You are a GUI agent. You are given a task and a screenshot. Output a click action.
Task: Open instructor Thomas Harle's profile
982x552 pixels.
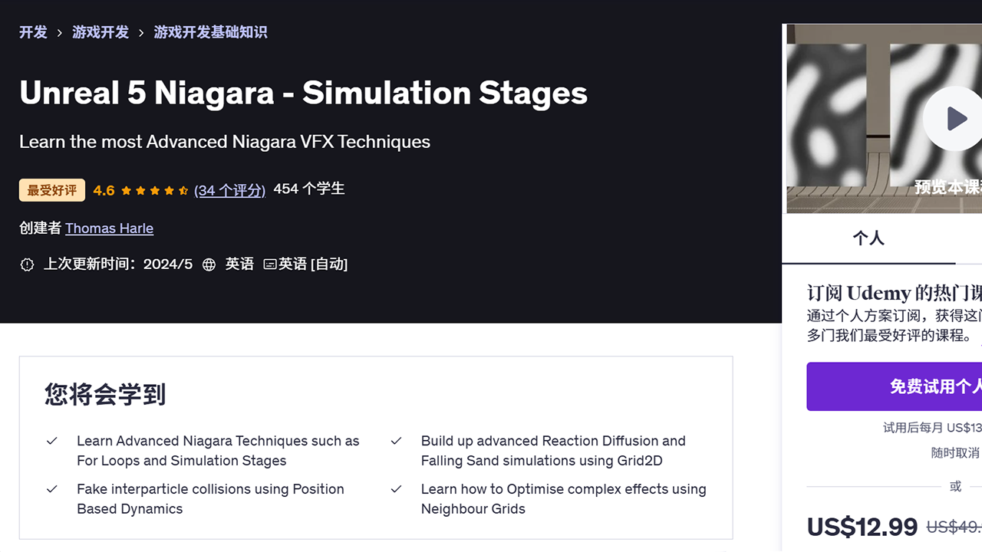pyautogui.click(x=109, y=228)
